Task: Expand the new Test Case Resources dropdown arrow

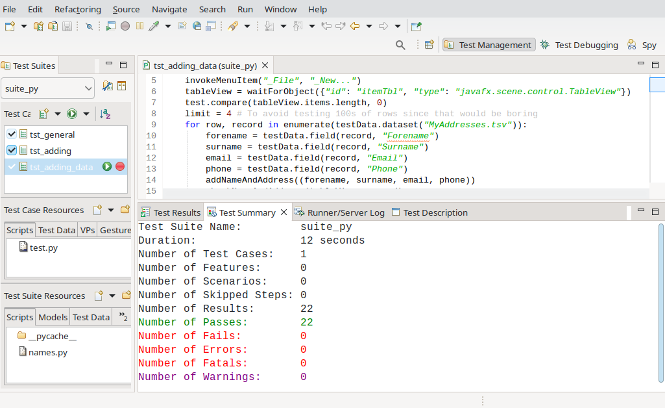Action: point(111,210)
